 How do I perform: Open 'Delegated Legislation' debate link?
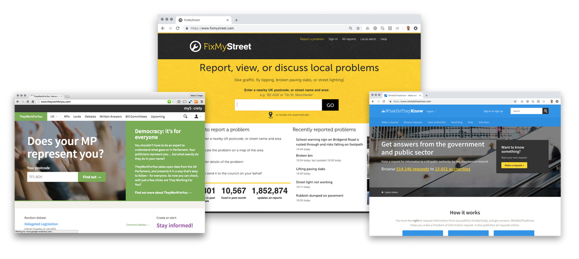(x=41, y=224)
